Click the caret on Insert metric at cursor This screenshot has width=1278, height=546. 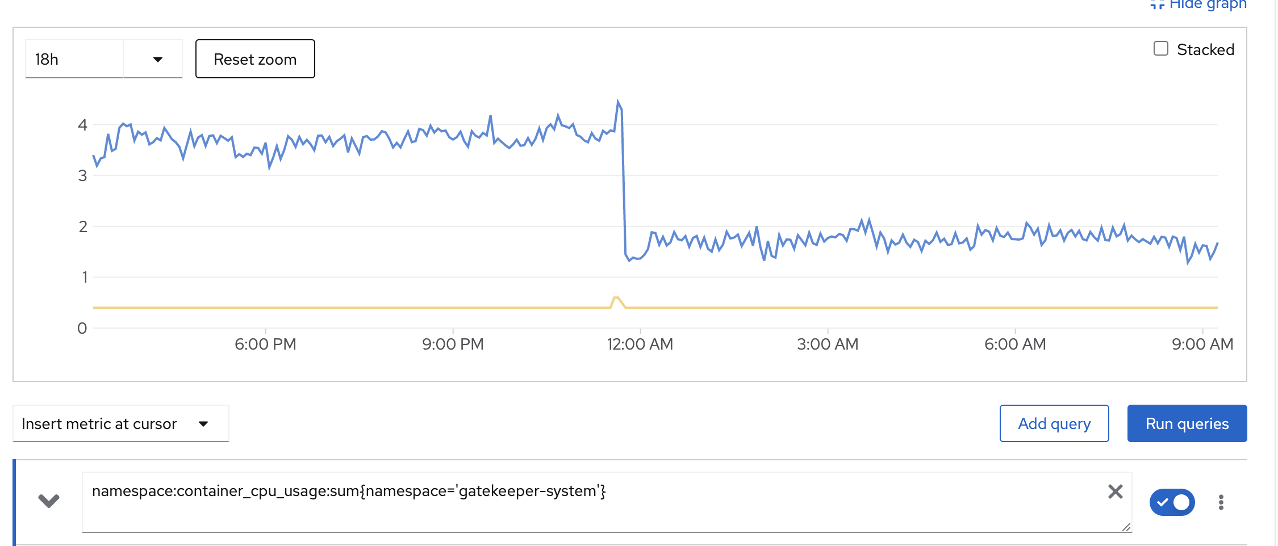pyautogui.click(x=204, y=423)
